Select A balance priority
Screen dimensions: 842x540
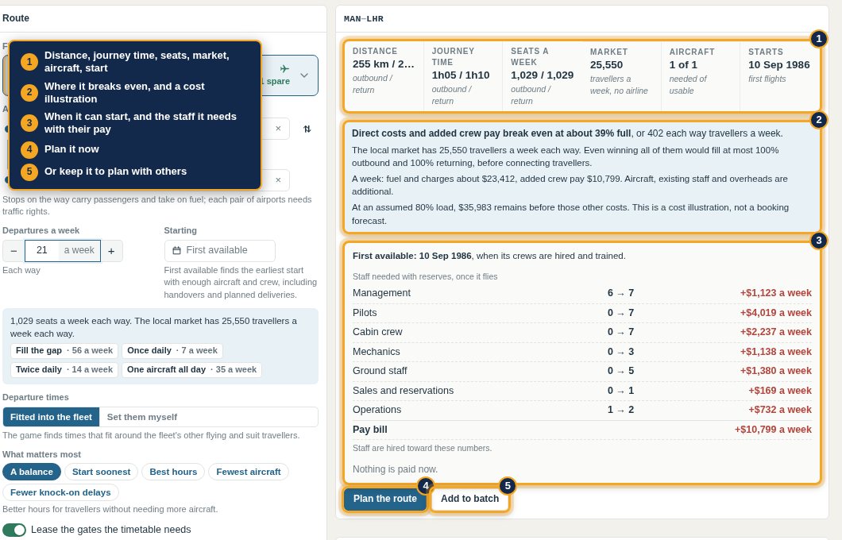pyautogui.click(x=32, y=472)
